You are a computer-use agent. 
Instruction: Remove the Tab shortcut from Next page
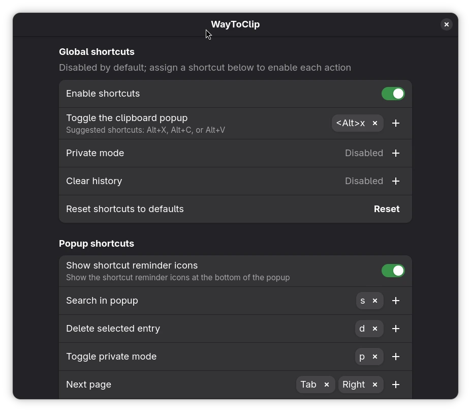[327, 385]
